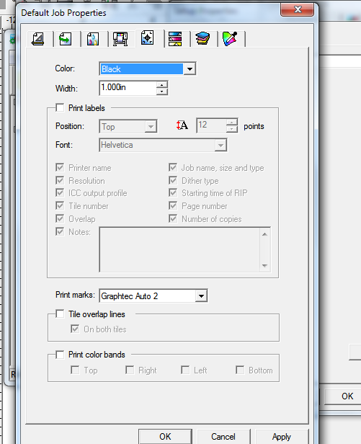Open the color eyedropper adjustment tab icon
Image resolution: width=361 pixels, height=444 pixels.
pyautogui.click(x=230, y=39)
